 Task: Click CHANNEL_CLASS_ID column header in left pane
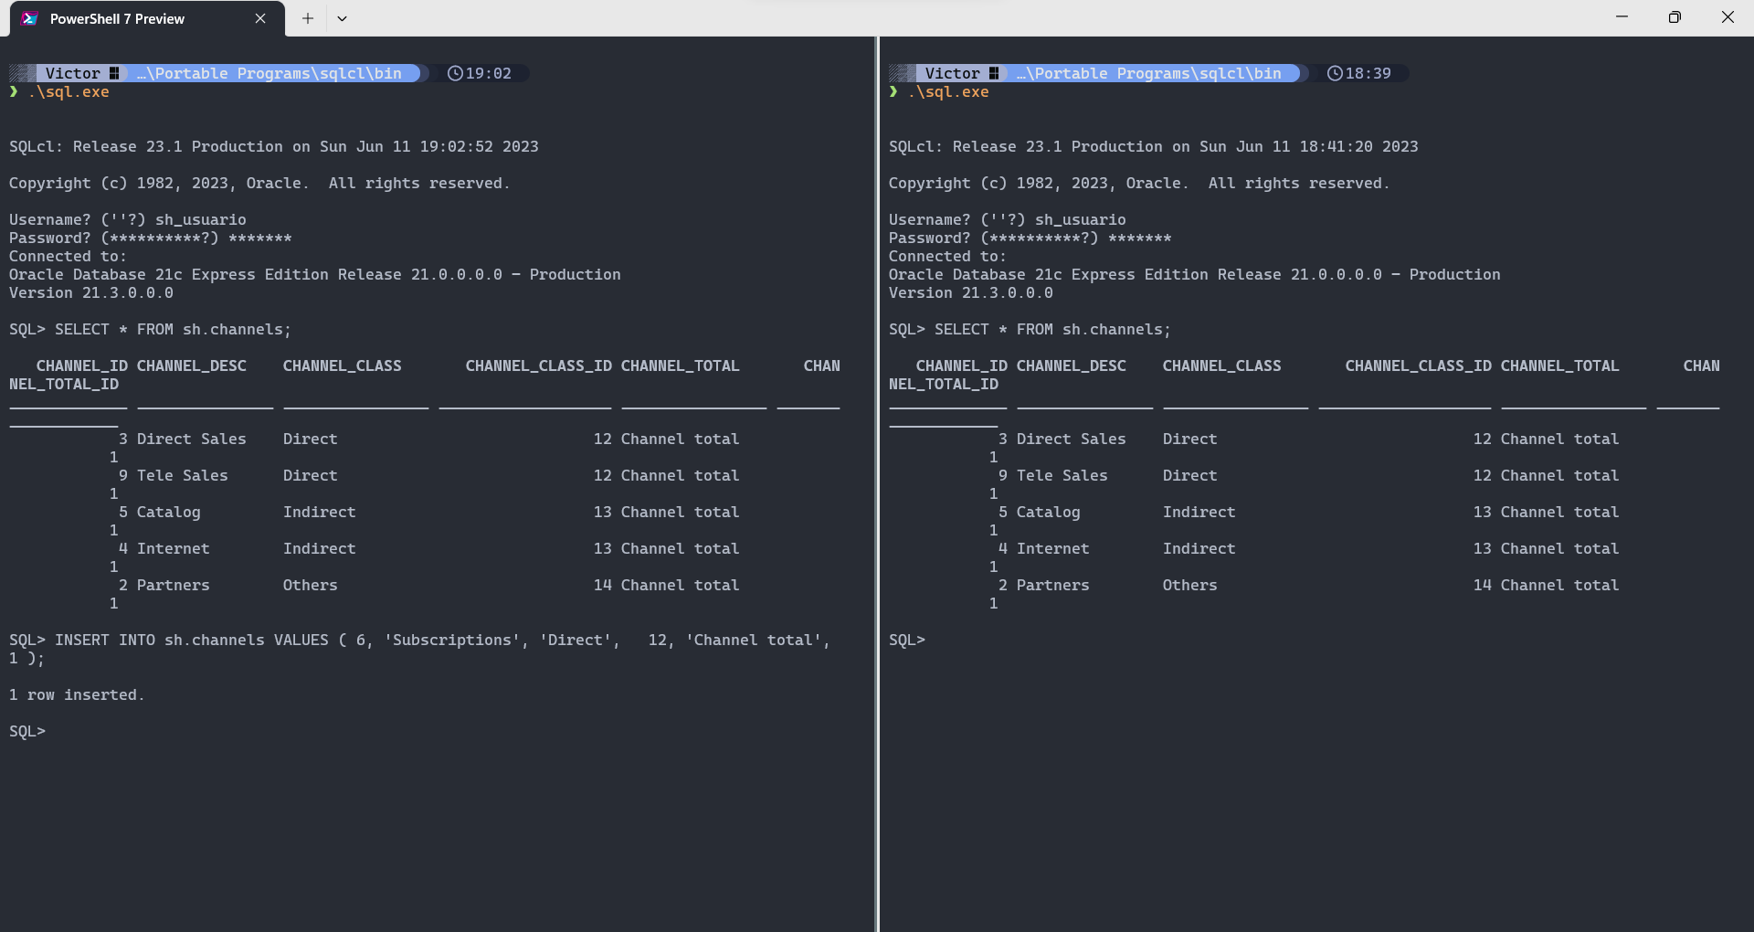tap(539, 365)
